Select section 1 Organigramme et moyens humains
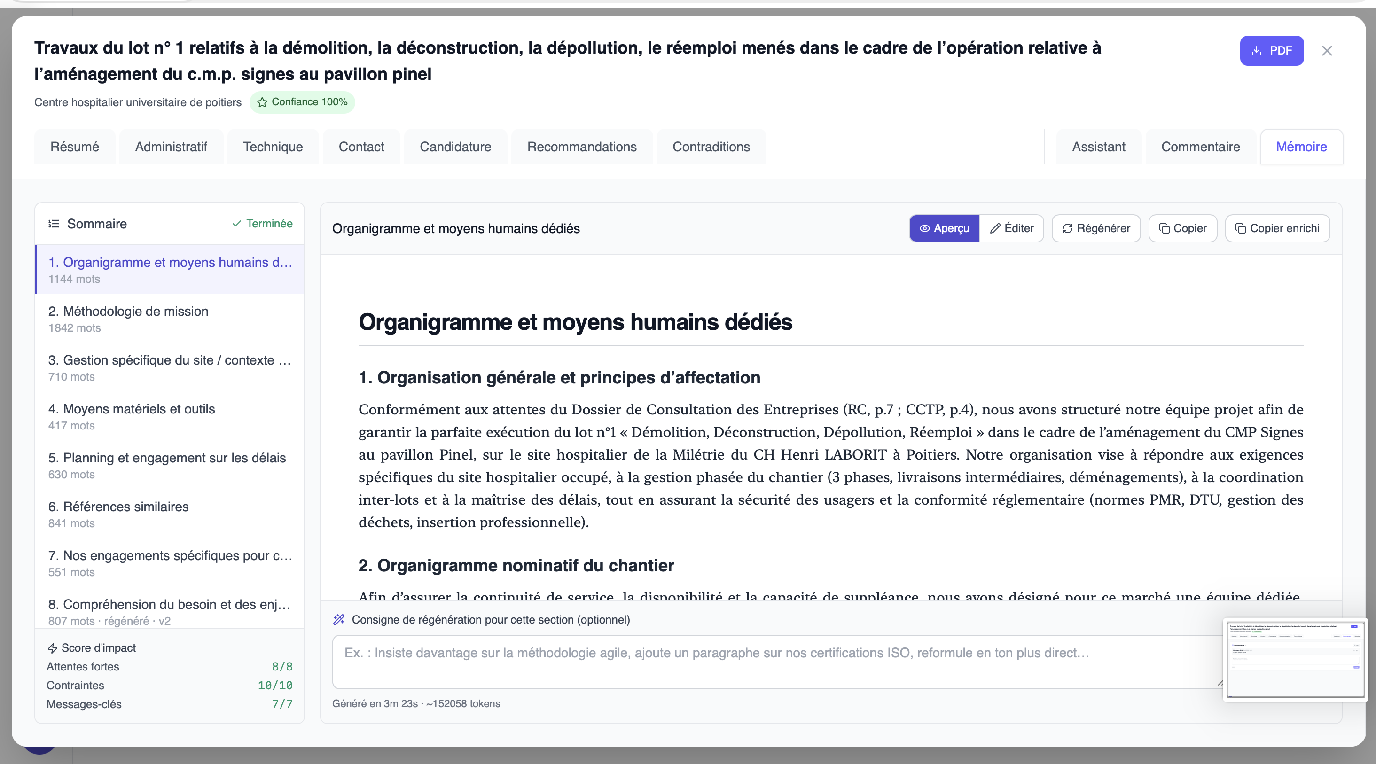1376x764 pixels. 170,270
